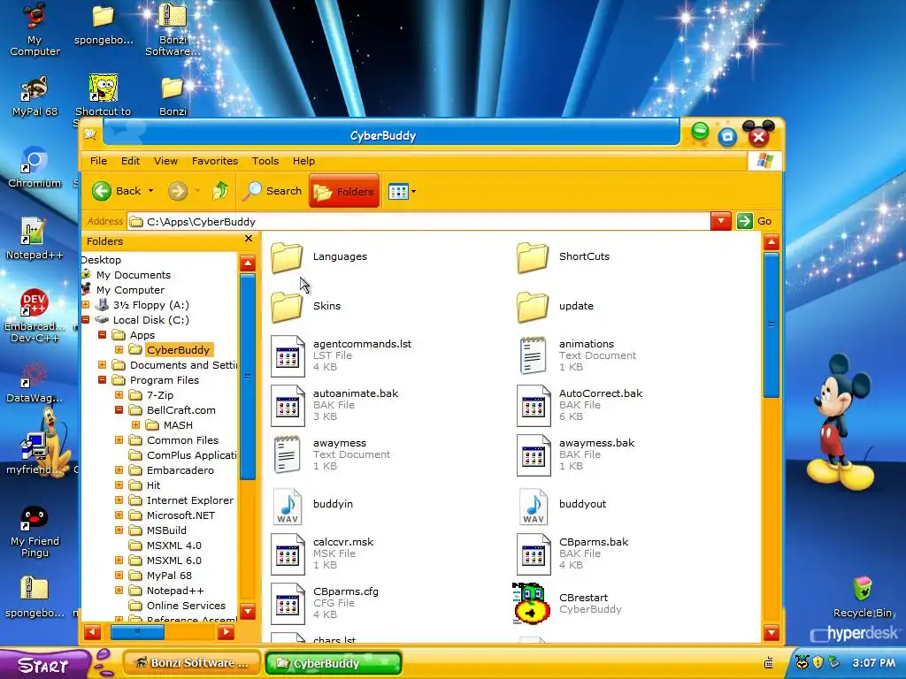Screen dimensions: 906x679
Task: Open the Help menu
Action: tap(303, 161)
